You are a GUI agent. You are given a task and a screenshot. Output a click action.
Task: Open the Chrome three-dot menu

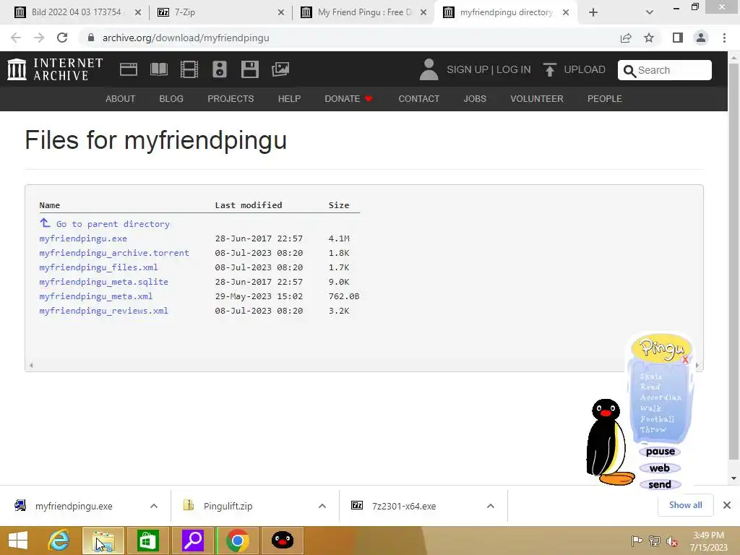[x=724, y=38]
